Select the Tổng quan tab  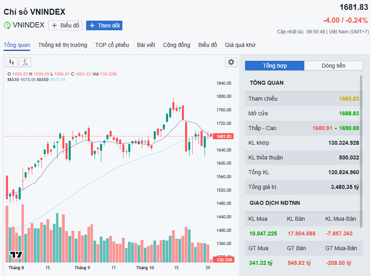[x=17, y=45]
